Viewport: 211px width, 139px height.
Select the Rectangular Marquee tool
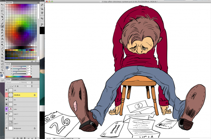pos(2,8)
